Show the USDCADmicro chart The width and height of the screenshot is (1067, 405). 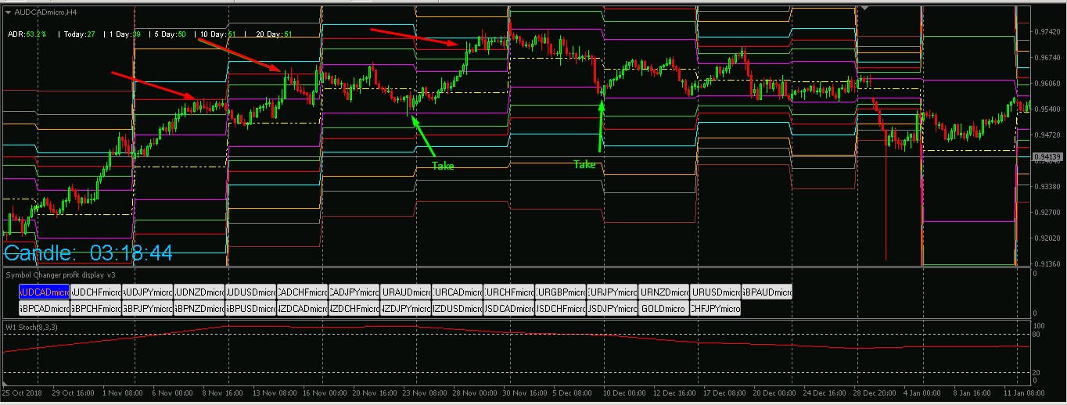pos(509,309)
